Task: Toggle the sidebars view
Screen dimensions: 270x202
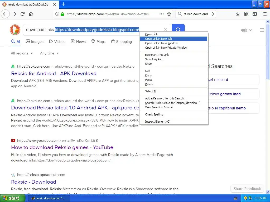Action: (x=255, y=14)
